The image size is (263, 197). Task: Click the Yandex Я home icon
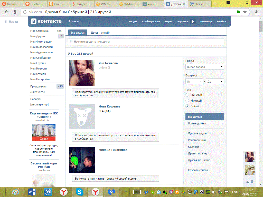coord(15,12)
